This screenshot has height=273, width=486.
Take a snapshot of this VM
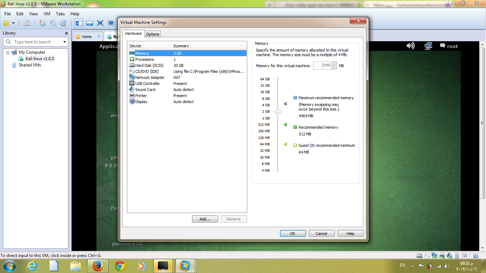pyautogui.click(x=42, y=23)
